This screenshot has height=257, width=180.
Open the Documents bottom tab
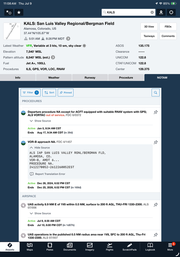coord(70,247)
